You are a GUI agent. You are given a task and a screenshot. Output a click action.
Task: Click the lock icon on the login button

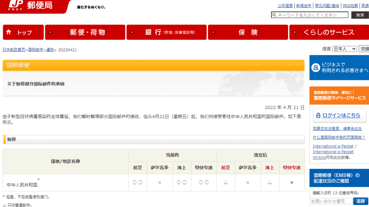pyautogui.click(x=318, y=116)
